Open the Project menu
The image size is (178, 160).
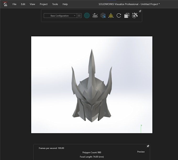(x=44, y=4)
